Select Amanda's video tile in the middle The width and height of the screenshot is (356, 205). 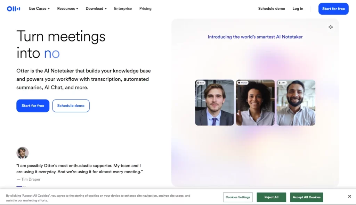click(255, 103)
